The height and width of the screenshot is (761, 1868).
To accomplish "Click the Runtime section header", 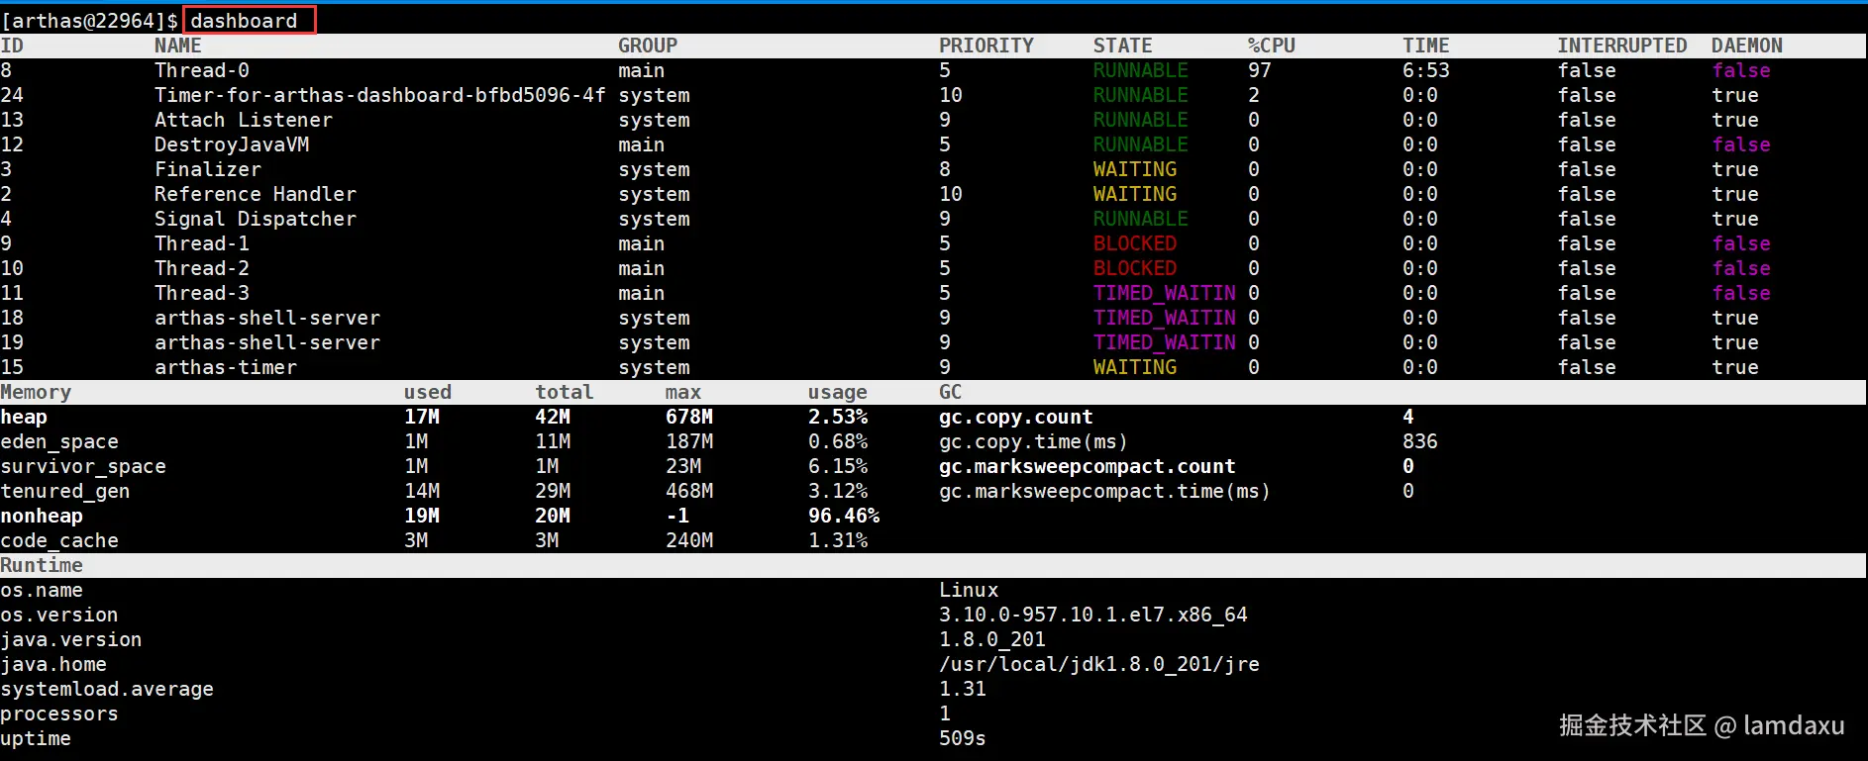I will click(42, 565).
